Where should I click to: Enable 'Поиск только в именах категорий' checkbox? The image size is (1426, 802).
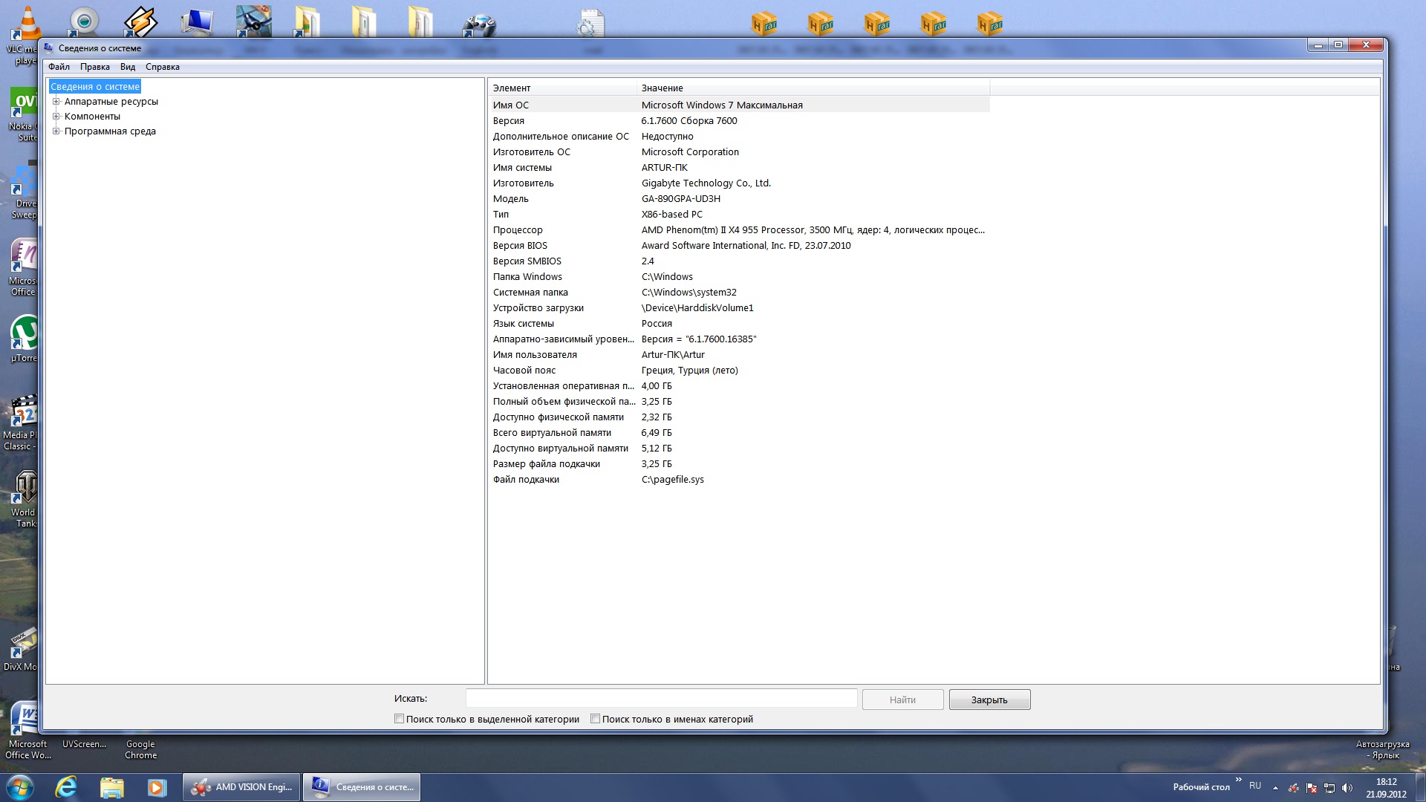point(595,719)
